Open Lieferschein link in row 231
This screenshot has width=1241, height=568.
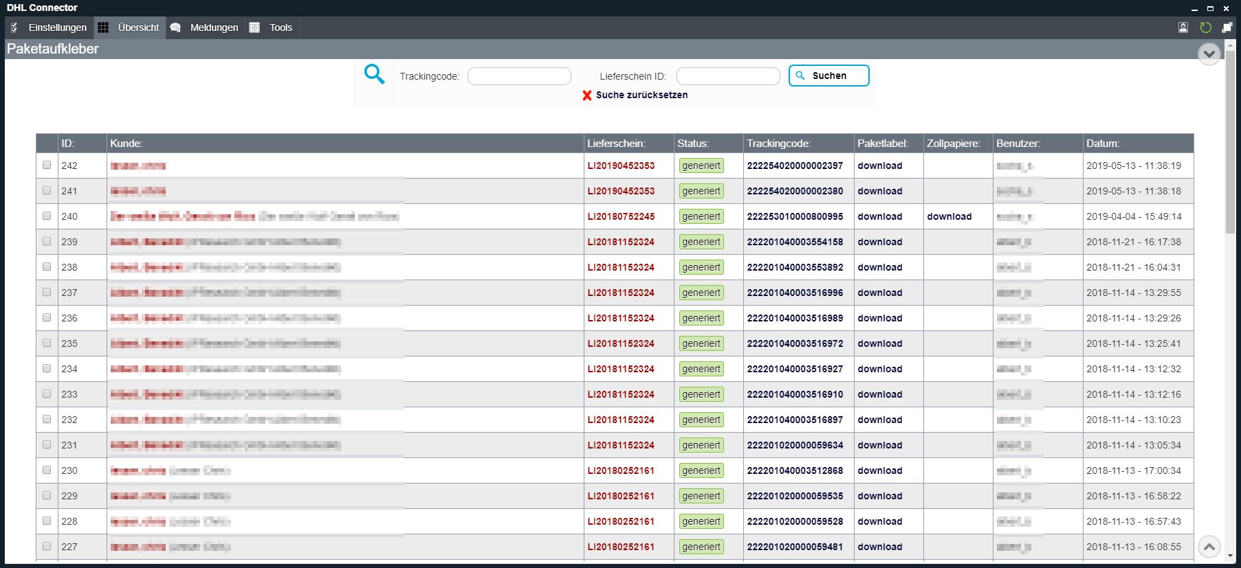pyautogui.click(x=621, y=445)
